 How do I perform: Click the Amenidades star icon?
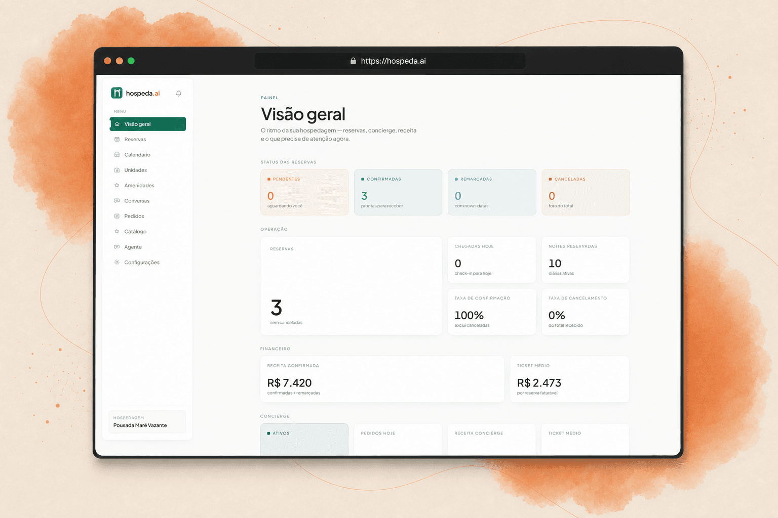[x=117, y=186]
